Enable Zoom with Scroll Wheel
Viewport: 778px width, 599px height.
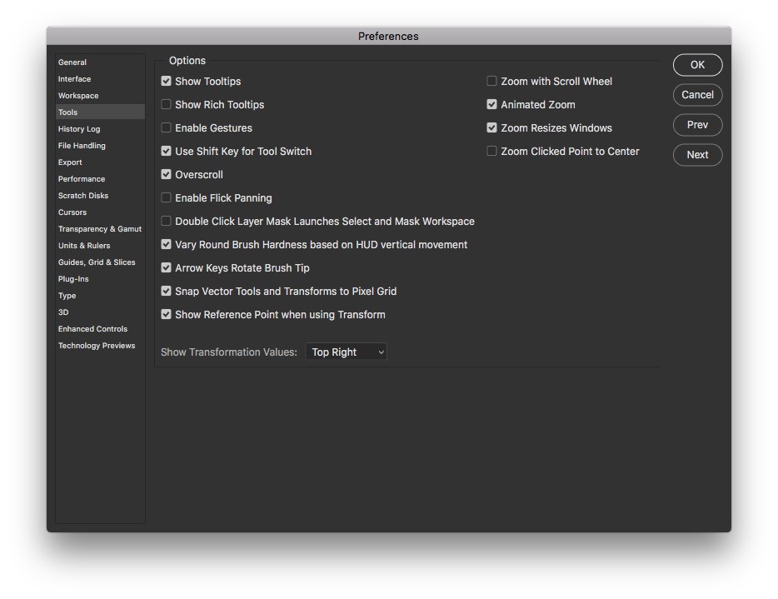492,82
